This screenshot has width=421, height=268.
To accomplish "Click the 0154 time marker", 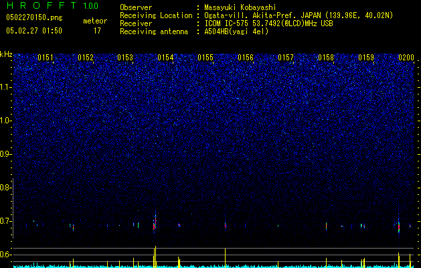I will 165,58.
